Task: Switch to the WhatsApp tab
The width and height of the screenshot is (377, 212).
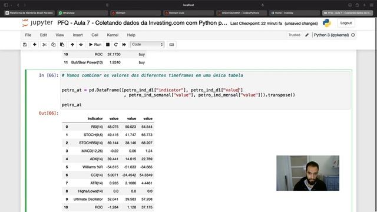Action: point(82,13)
